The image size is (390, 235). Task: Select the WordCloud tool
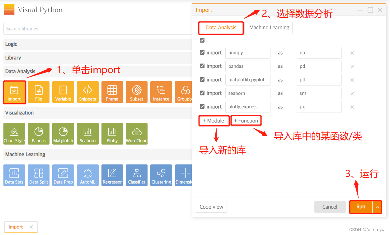(x=137, y=134)
